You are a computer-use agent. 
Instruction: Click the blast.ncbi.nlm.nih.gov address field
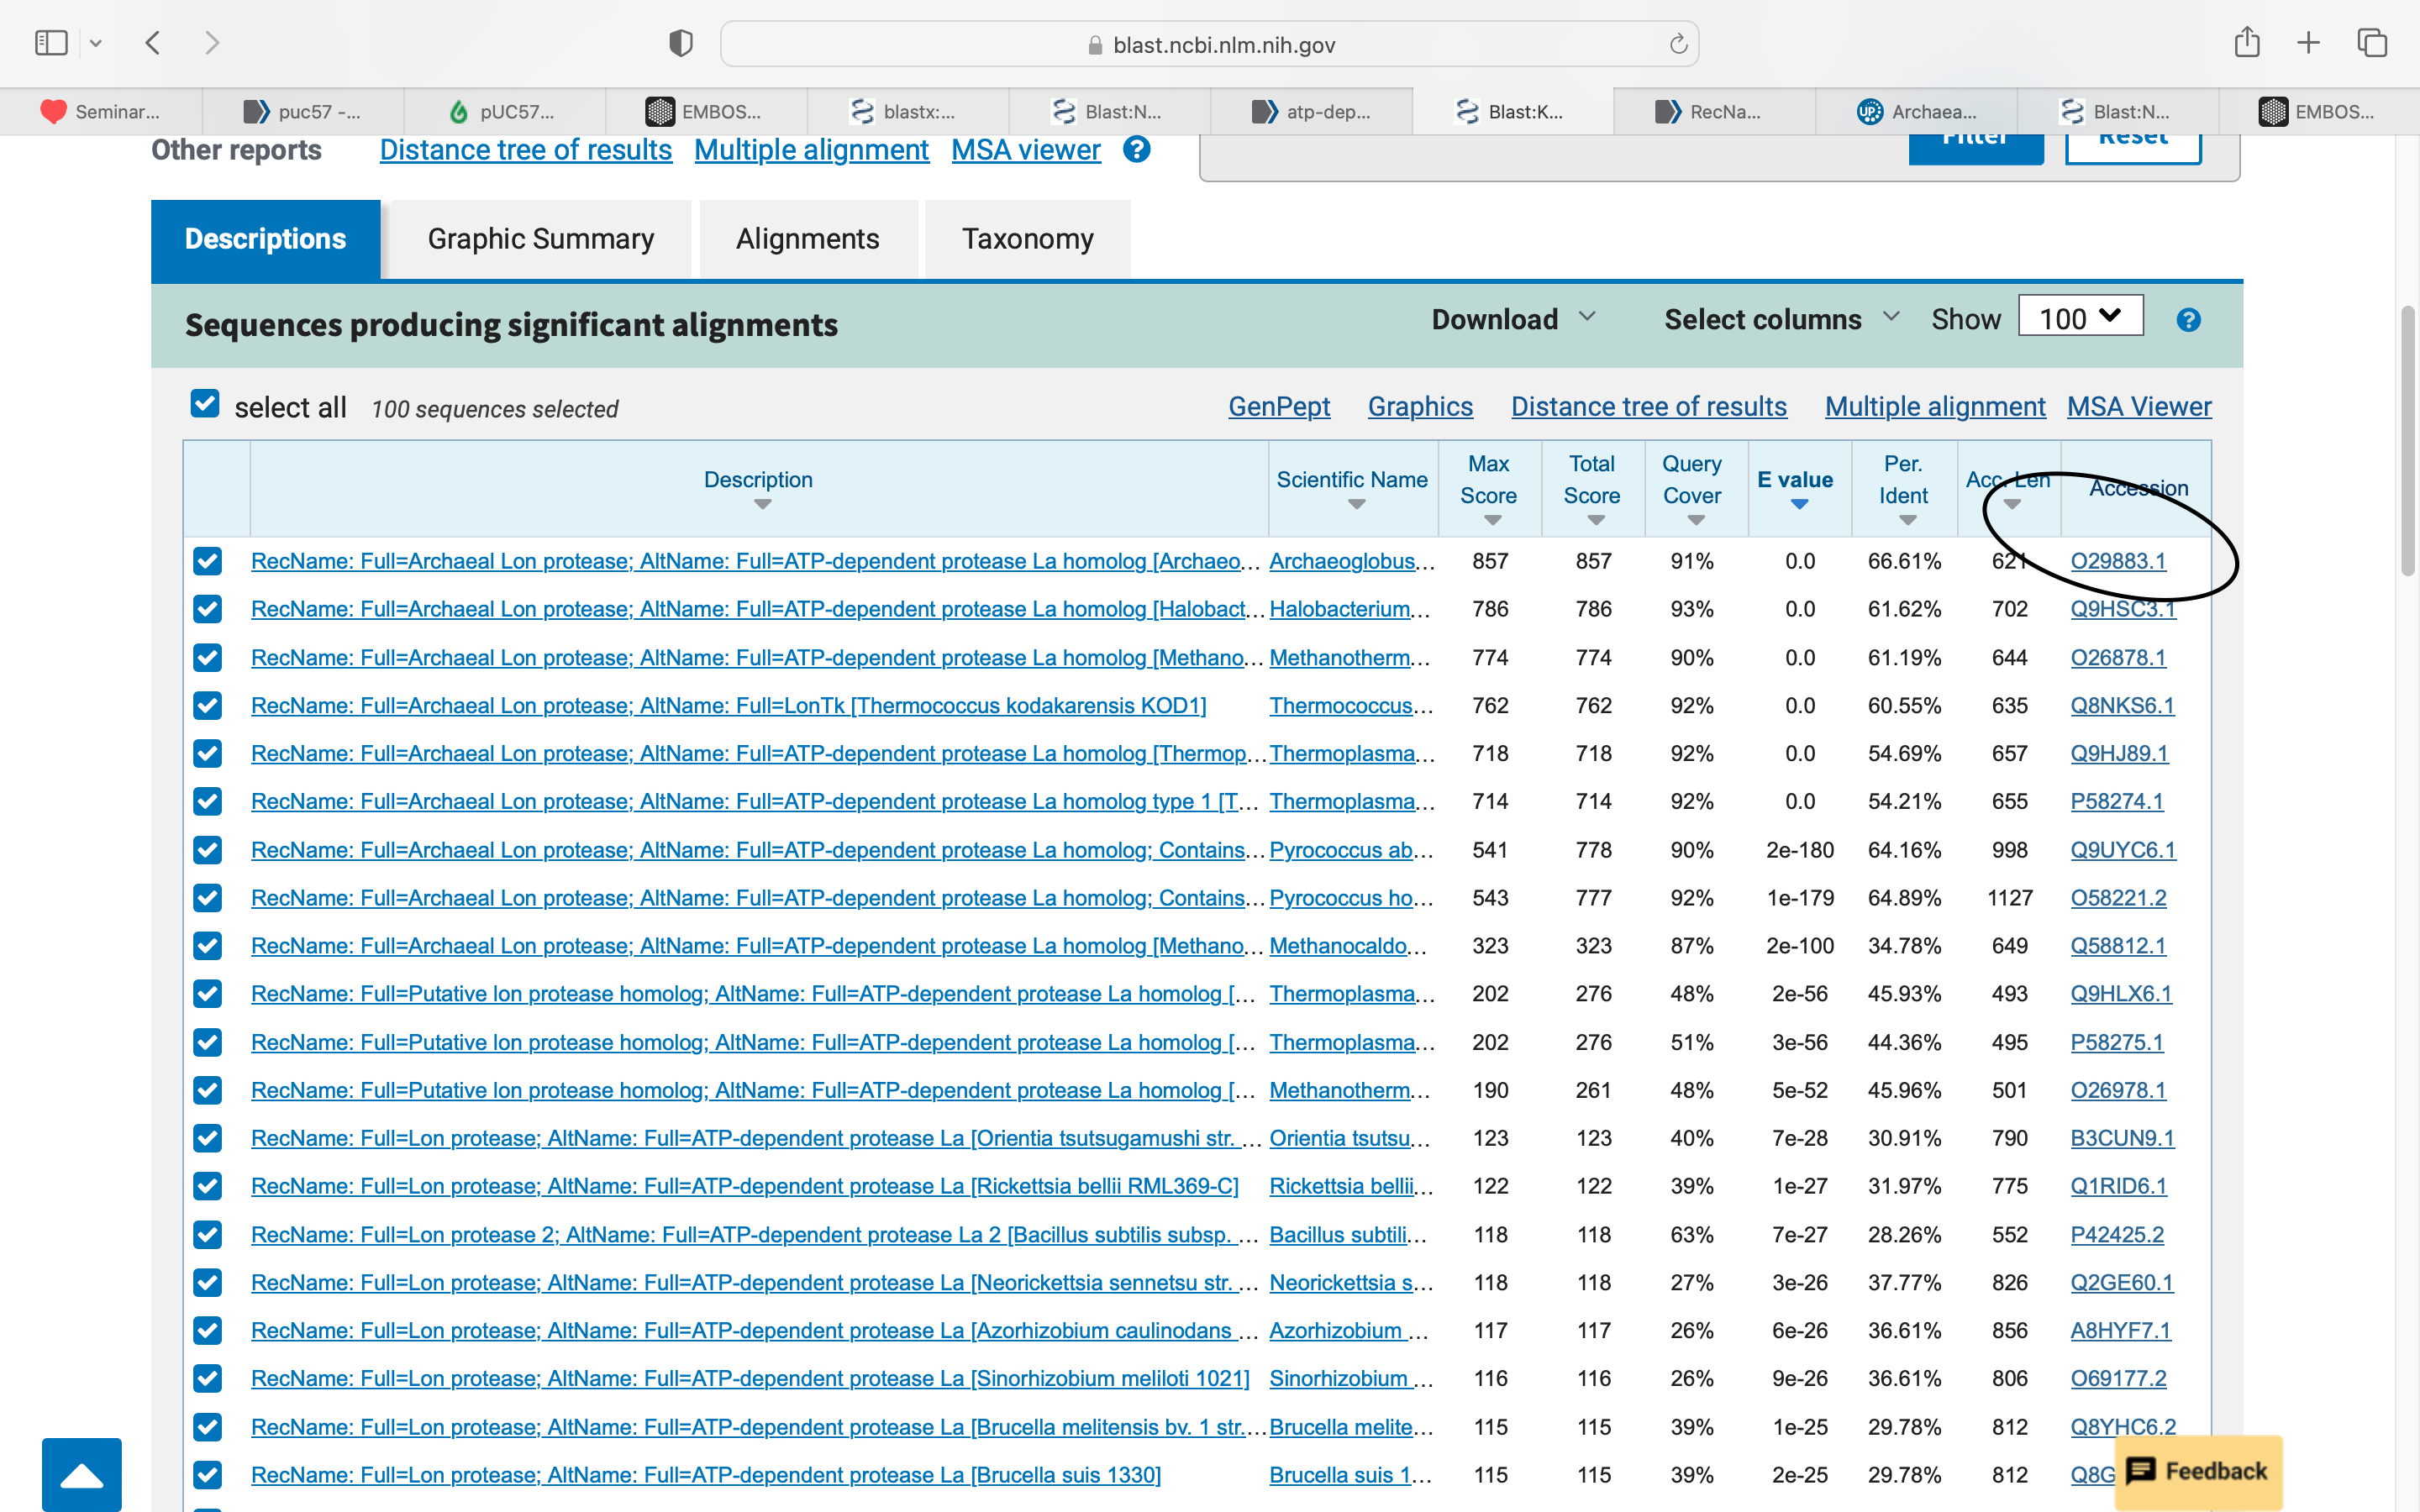1209,45
